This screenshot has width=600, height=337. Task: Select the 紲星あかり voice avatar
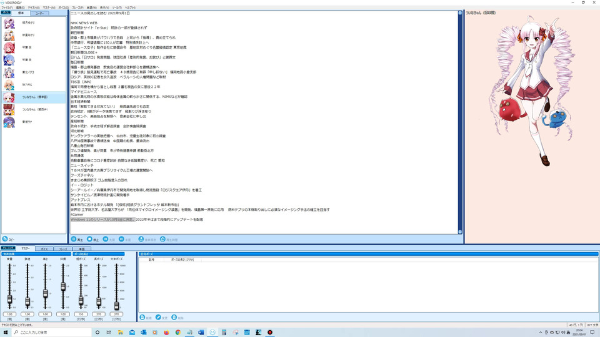tap(9, 35)
